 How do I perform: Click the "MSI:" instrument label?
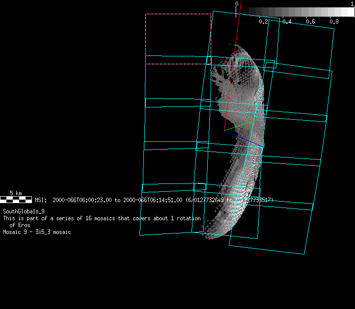[x=40, y=200]
